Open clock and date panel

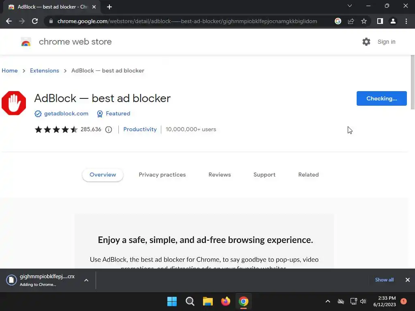(x=385, y=301)
